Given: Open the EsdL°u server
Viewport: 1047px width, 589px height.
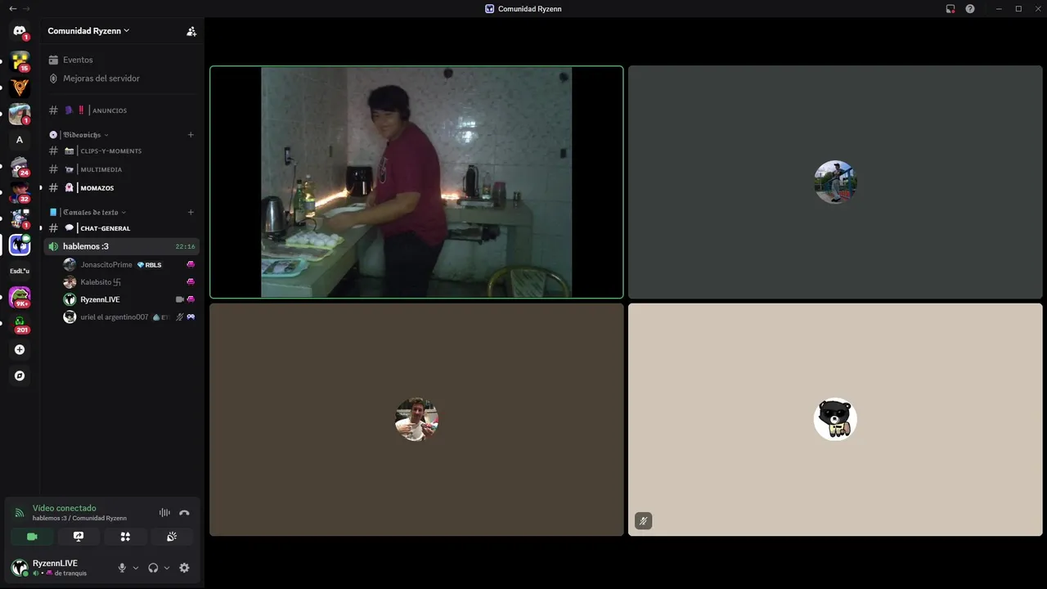Looking at the screenshot, I should click(20, 271).
